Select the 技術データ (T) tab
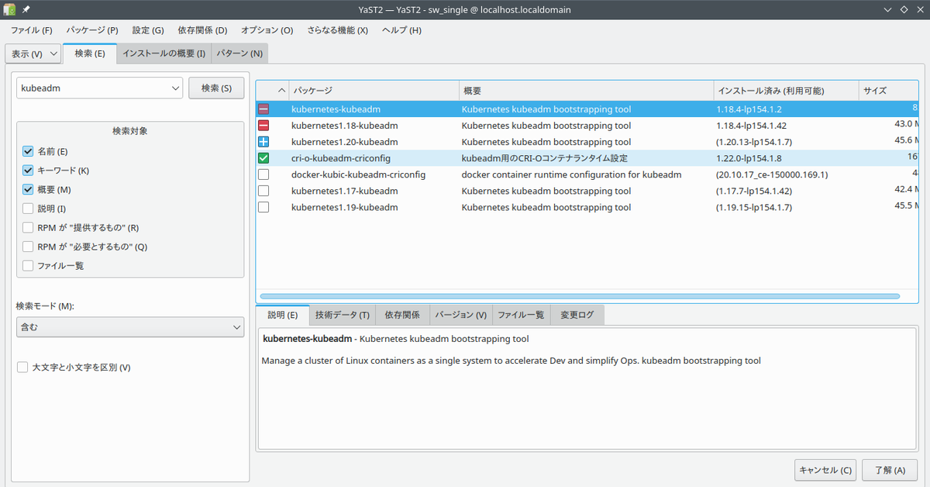The height and width of the screenshot is (487, 930). (x=342, y=315)
